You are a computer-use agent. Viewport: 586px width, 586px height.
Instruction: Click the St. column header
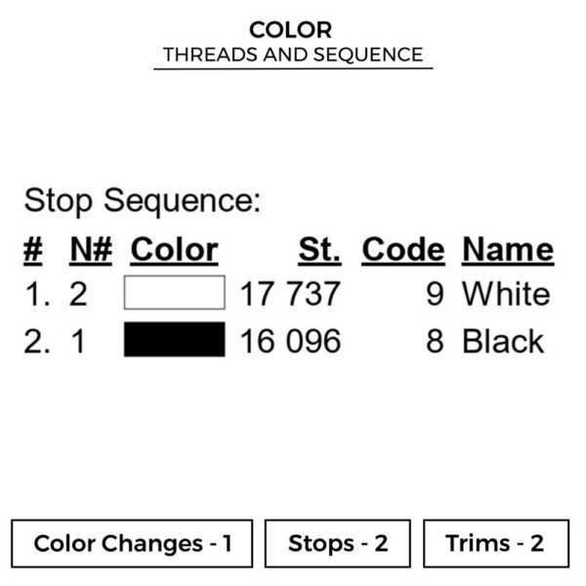point(319,250)
